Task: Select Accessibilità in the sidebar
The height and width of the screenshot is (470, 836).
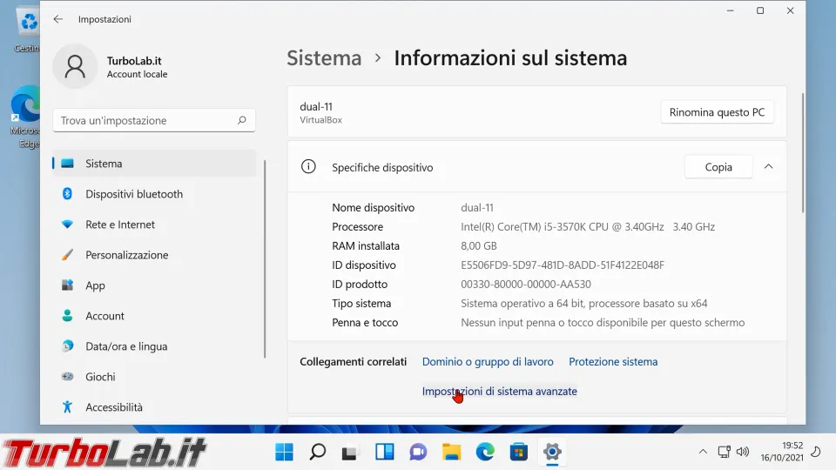Action: [x=113, y=407]
